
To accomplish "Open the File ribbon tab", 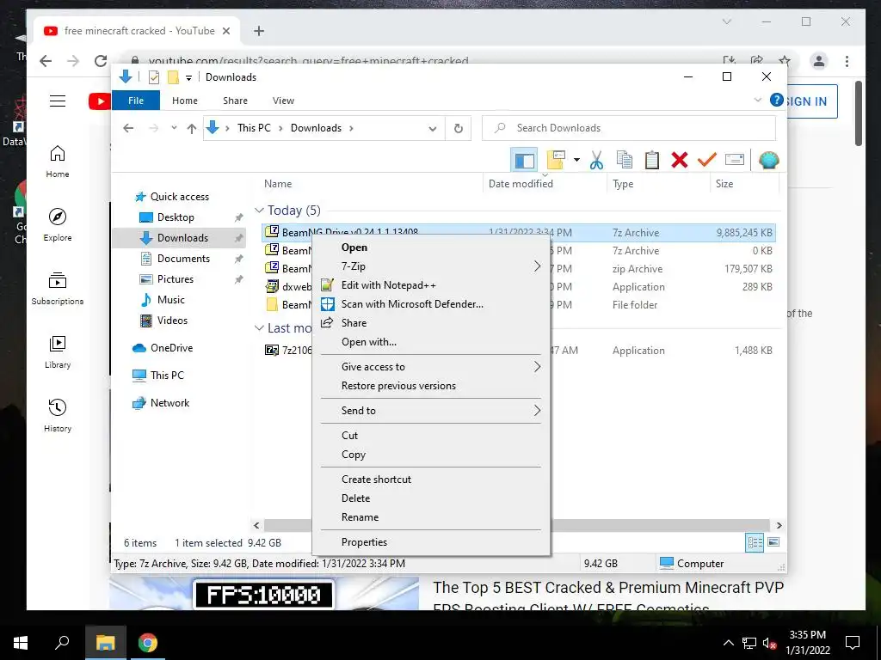I will (136, 101).
